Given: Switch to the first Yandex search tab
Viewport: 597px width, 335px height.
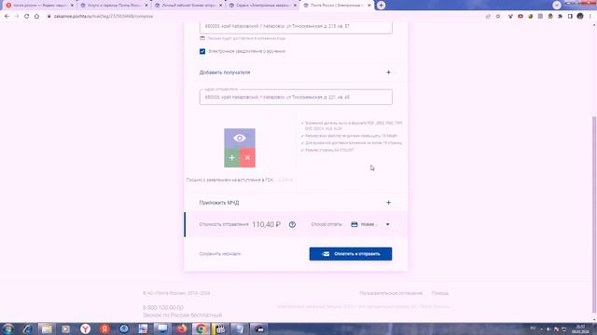Looking at the screenshot, I should [x=38, y=6].
